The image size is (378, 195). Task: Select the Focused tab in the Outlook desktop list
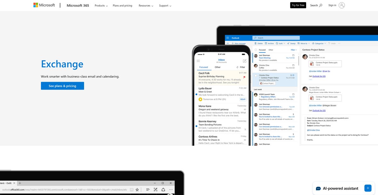262,50
